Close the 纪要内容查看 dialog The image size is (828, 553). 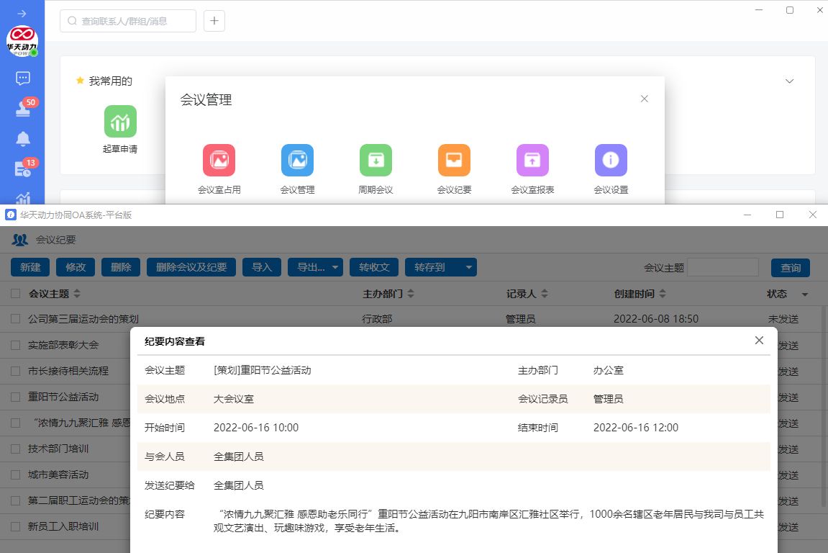759,341
